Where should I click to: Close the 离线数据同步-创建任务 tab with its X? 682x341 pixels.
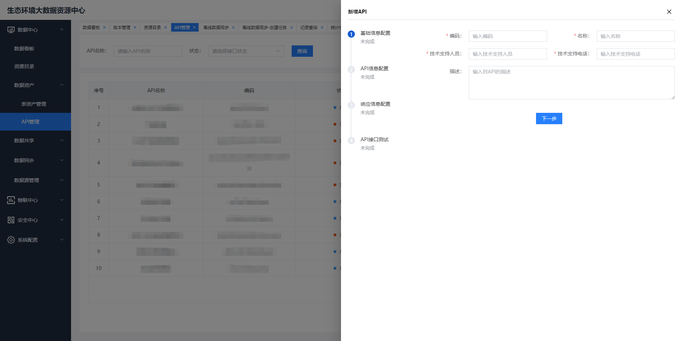pyautogui.click(x=292, y=27)
